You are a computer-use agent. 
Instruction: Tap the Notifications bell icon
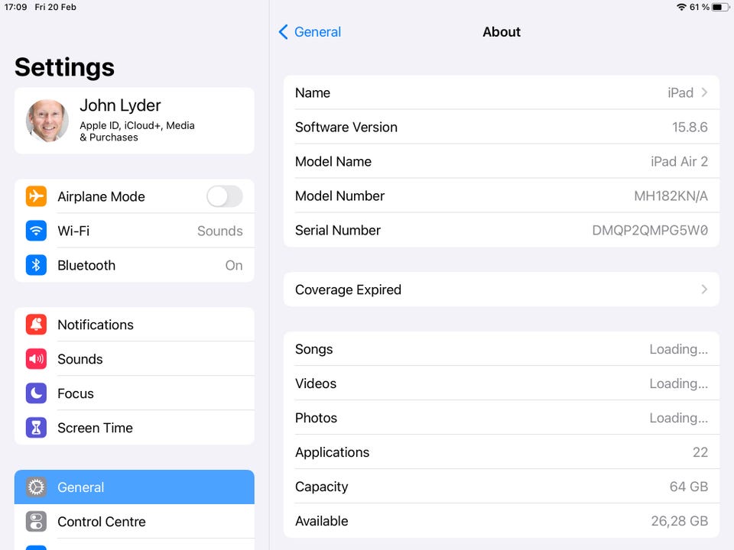pyautogui.click(x=36, y=325)
